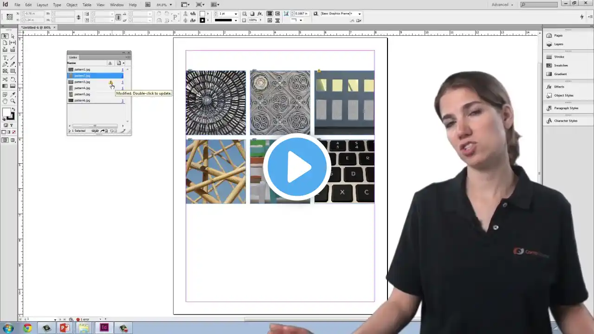The image size is (594, 334).
Task: Open the Layout menu
Action: (x=42, y=5)
